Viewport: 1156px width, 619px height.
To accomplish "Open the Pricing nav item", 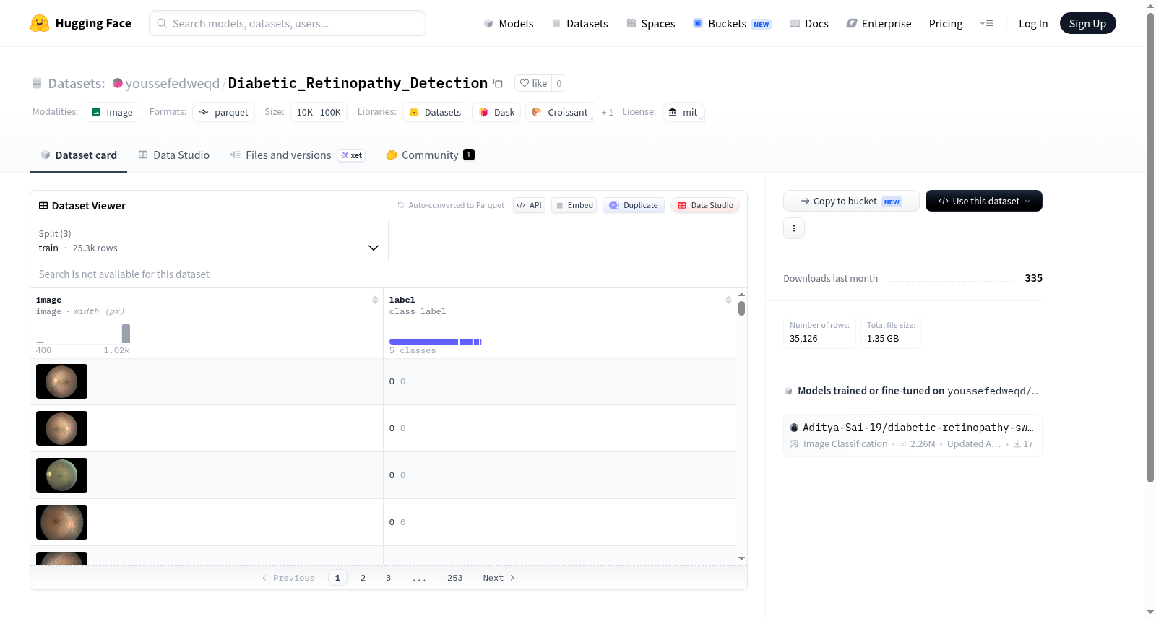I will tap(946, 23).
